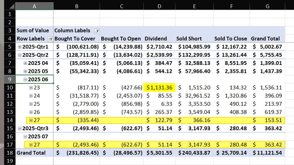Select column D header
The height and width of the screenshot is (165, 294).
point(159,6)
